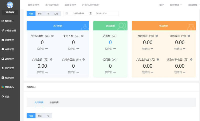Click help icon beside 货到付款收益（元）
This screenshot has height=121, width=200.
pos(191,59)
